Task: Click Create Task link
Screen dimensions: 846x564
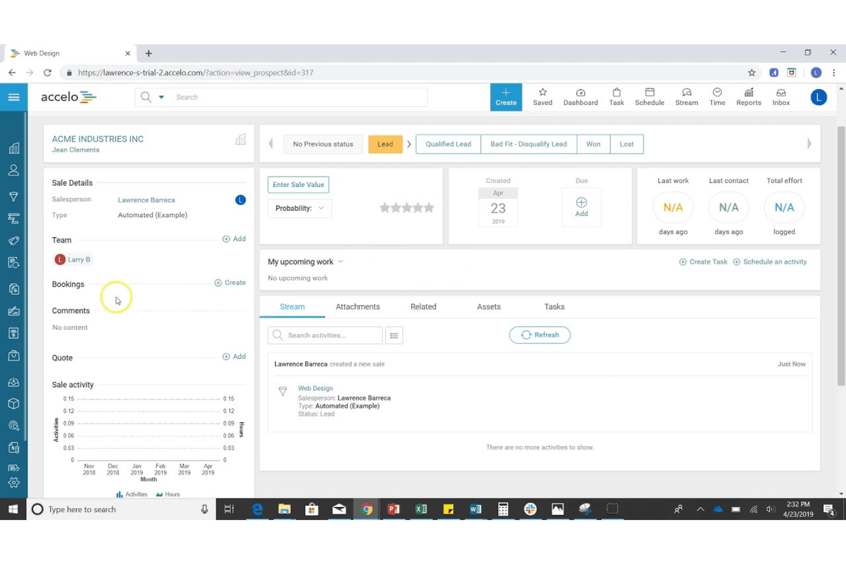Action: tap(703, 262)
